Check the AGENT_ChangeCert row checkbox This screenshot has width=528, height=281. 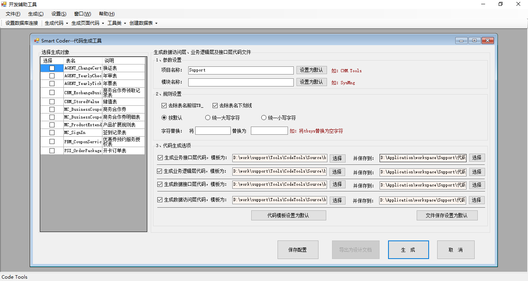52,68
